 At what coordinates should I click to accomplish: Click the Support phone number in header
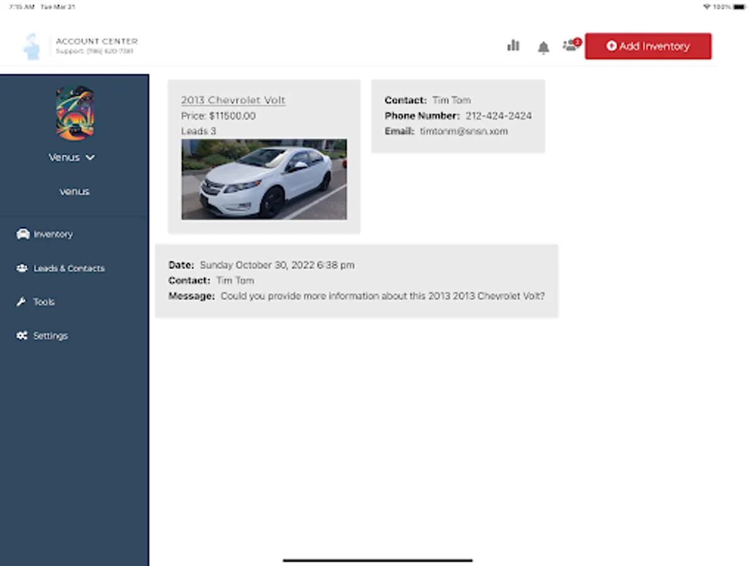tap(110, 51)
